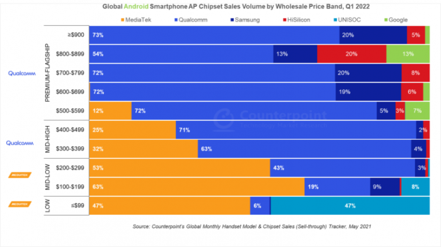Click the MediaTek orange legend swatch
This screenshot has width=441, height=247.
[123, 20]
